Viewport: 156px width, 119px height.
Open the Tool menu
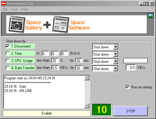[14, 9]
